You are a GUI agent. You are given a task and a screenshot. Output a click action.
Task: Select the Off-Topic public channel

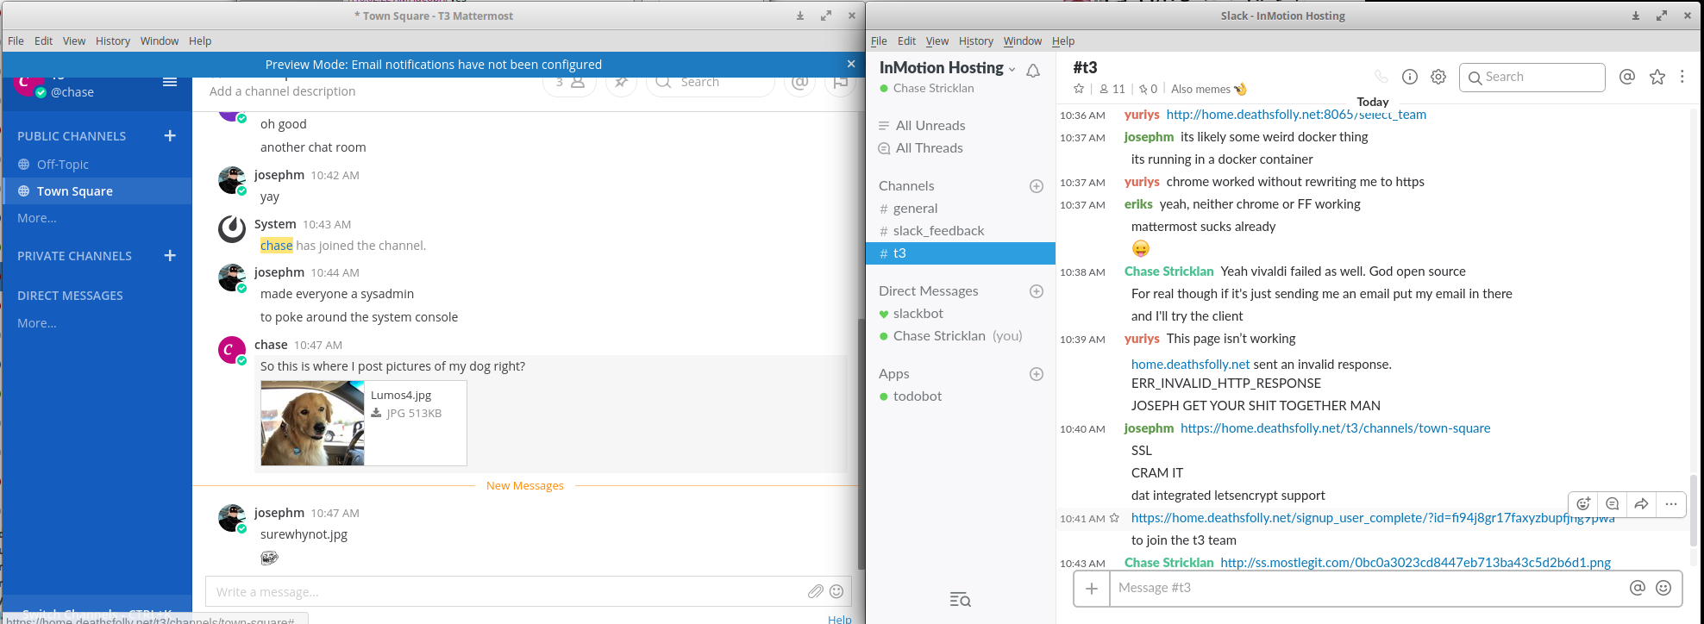click(x=62, y=165)
